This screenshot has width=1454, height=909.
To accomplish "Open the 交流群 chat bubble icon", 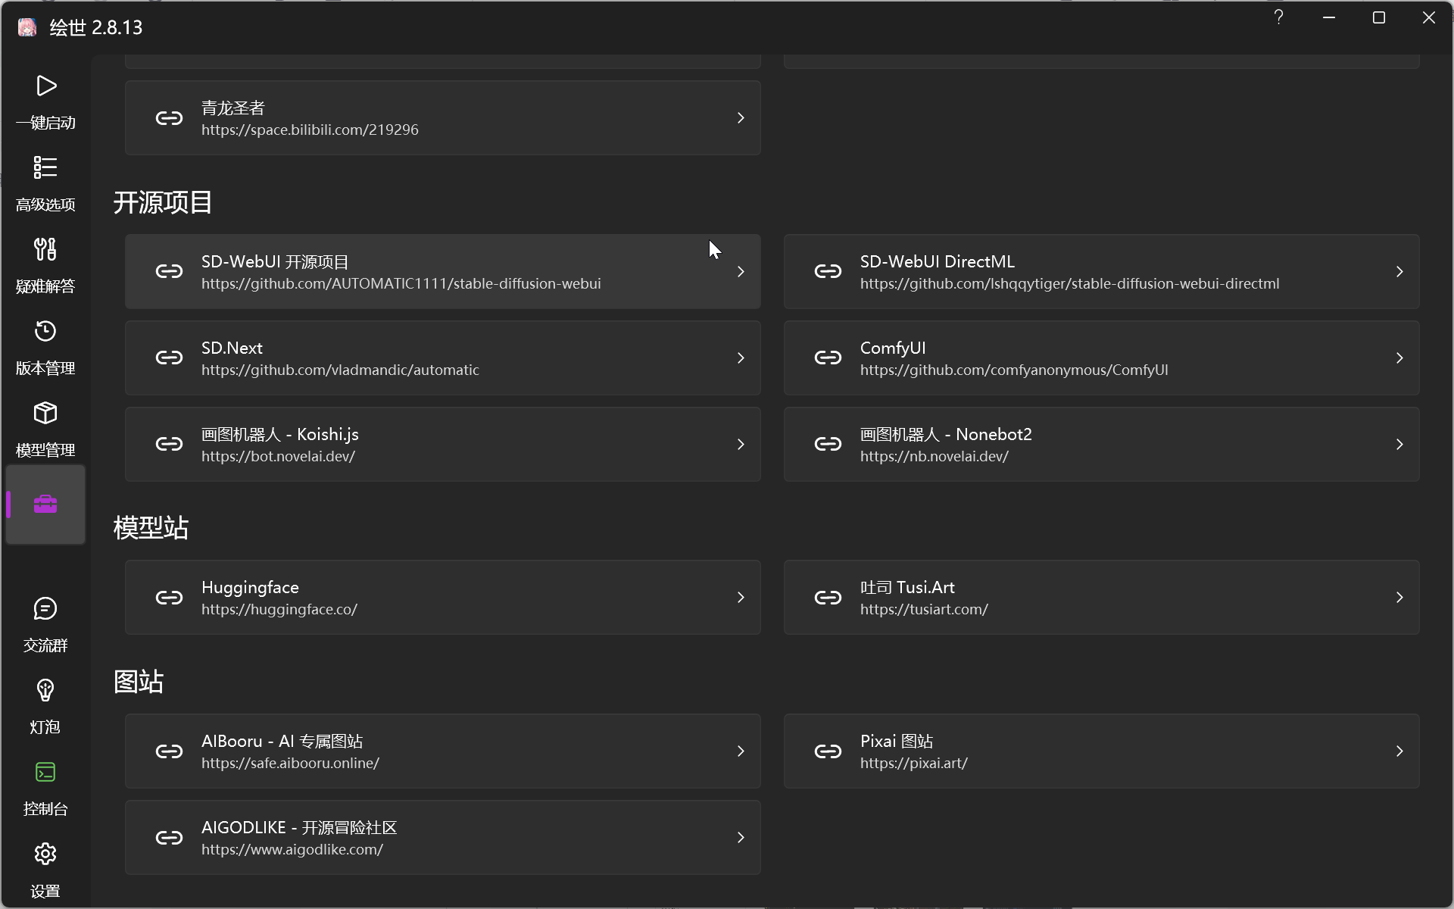I will coord(45,609).
